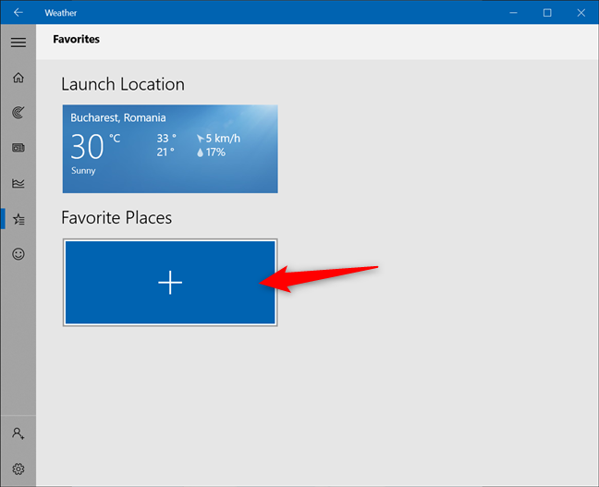
Task: Open the Bucharest, Romania weather tile
Action: 170,149
